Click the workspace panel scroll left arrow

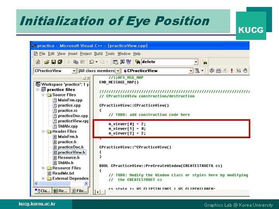36,183
